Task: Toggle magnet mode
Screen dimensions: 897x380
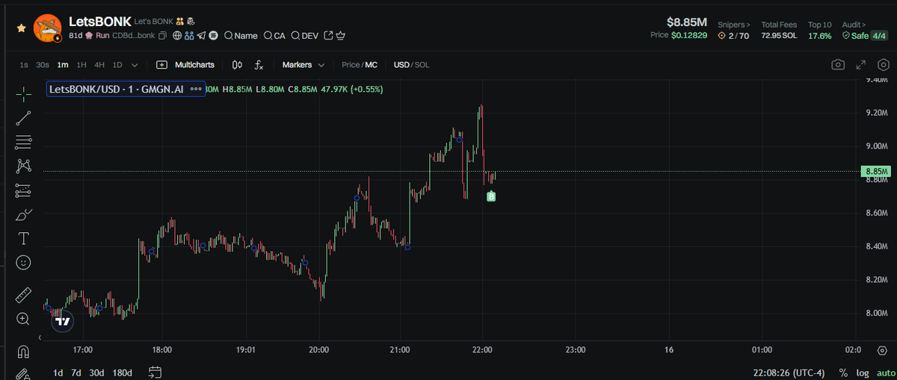Action: point(23,351)
